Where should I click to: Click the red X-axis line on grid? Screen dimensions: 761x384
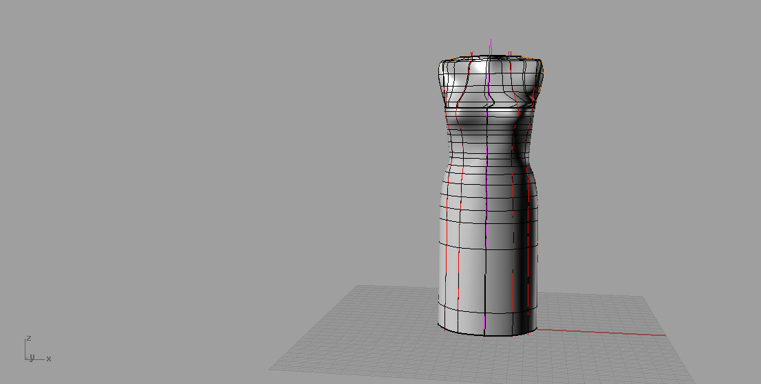pyautogui.click(x=602, y=332)
